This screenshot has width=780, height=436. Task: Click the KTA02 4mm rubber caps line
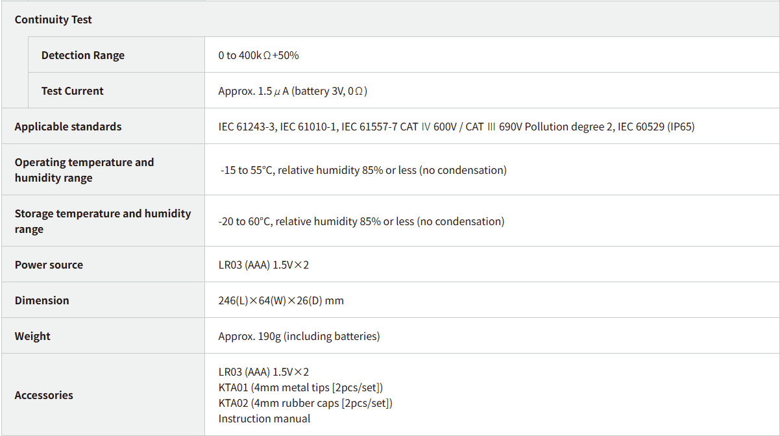point(305,403)
